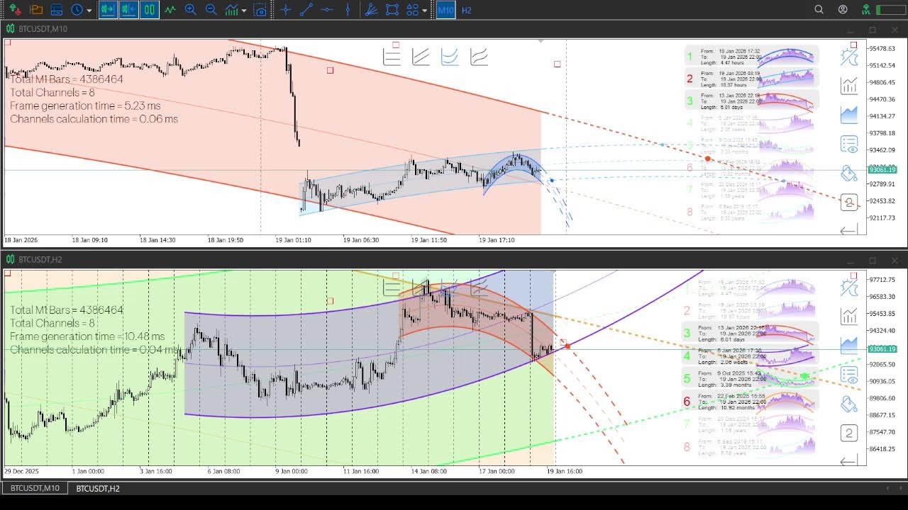The height and width of the screenshot is (510, 908).
Task: Click back arrow icon in M10 chart panel
Action: [848, 230]
